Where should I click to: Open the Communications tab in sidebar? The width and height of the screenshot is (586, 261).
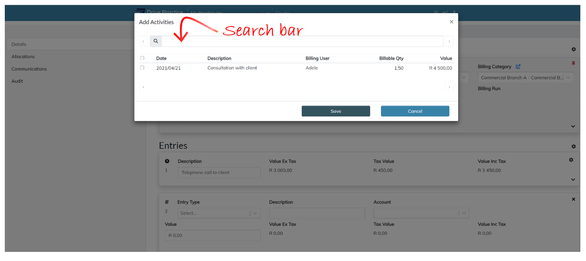pos(29,69)
